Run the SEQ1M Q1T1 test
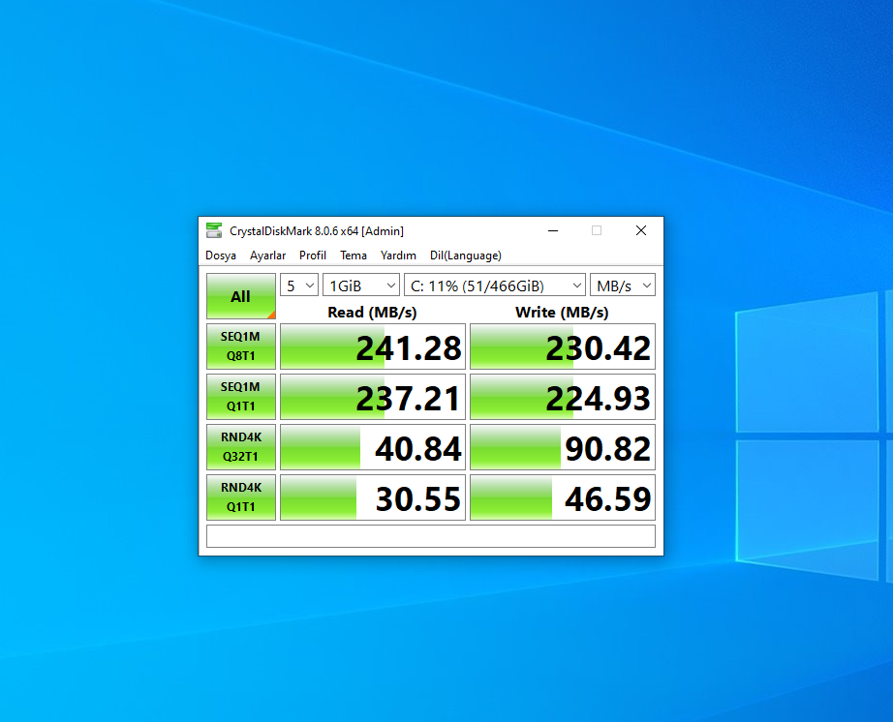This screenshot has width=893, height=722. click(241, 397)
